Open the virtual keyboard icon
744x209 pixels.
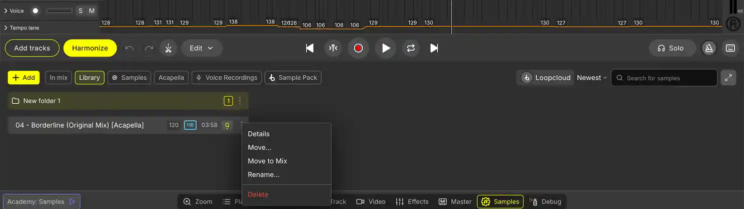coord(730,48)
